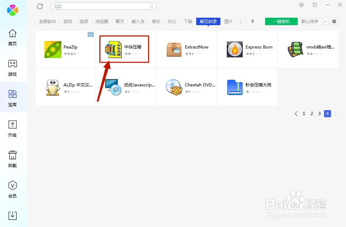Screen dimensions: 346x227
Task: Switch to grid view layout icon
Action: tap(334, 21)
